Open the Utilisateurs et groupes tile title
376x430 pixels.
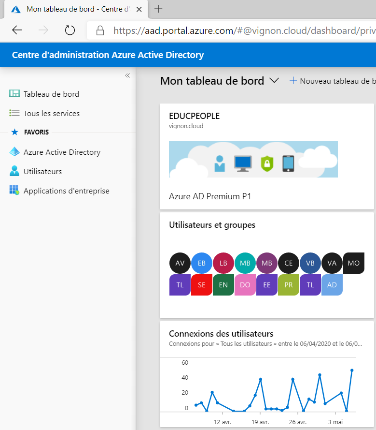pyautogui.click(x=212, y=225)
